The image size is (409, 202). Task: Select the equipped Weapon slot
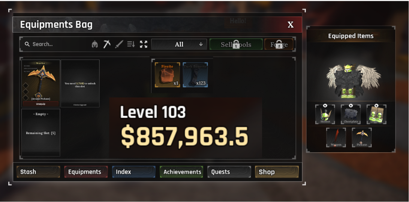(336, 138)
